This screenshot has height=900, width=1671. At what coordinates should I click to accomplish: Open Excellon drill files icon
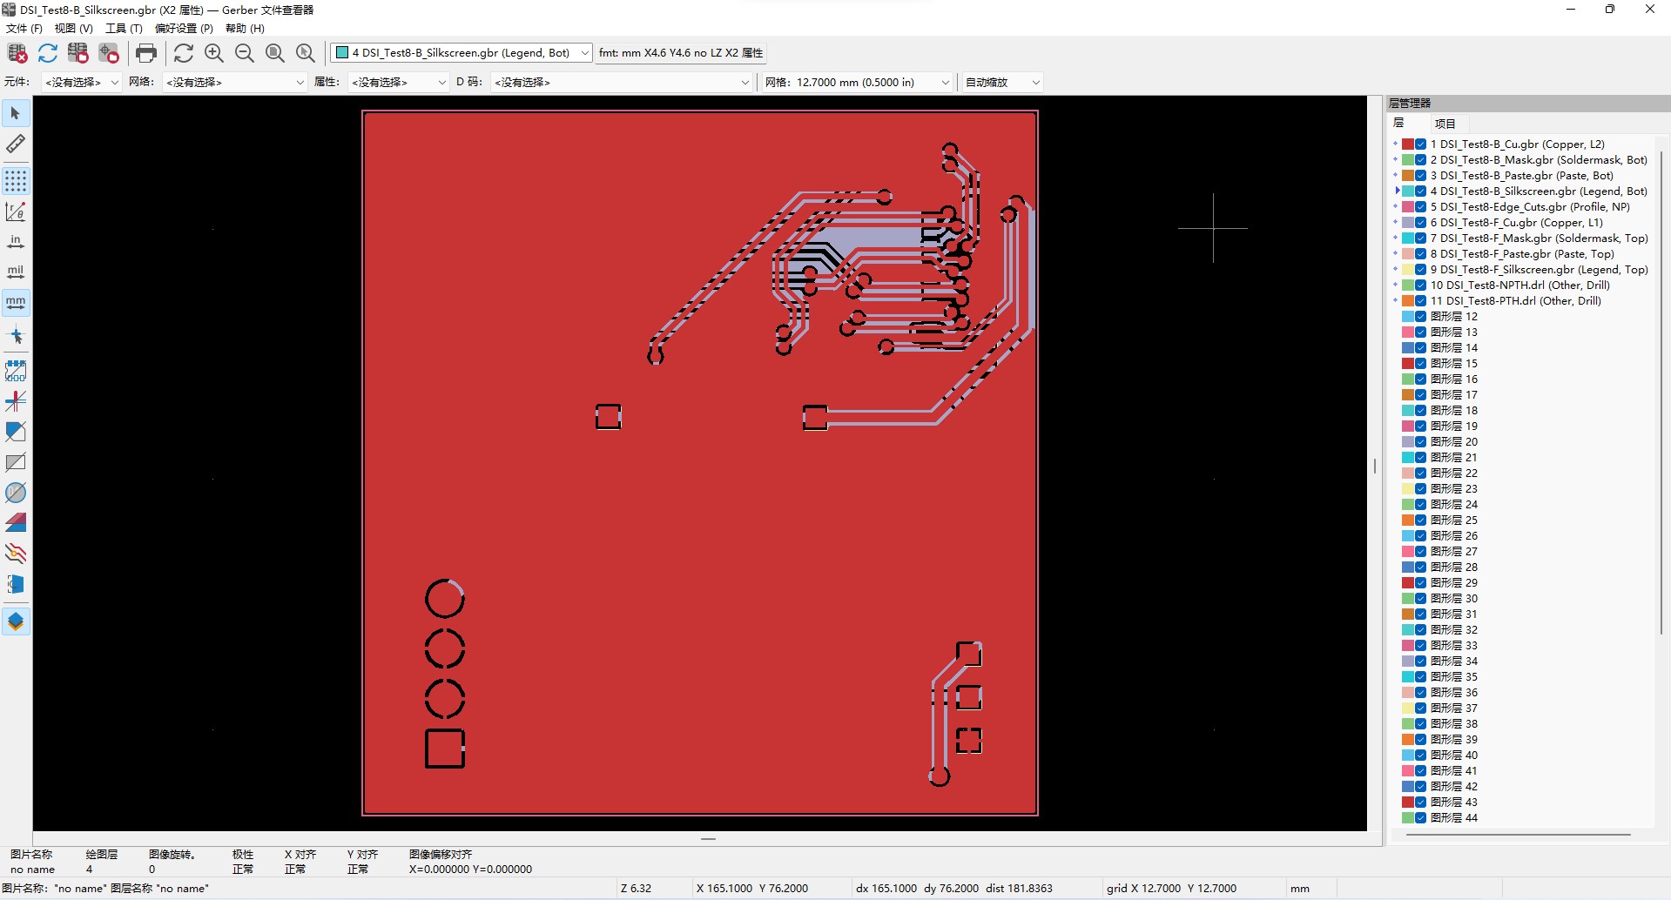pyautogui.click(x=109, y=53)
